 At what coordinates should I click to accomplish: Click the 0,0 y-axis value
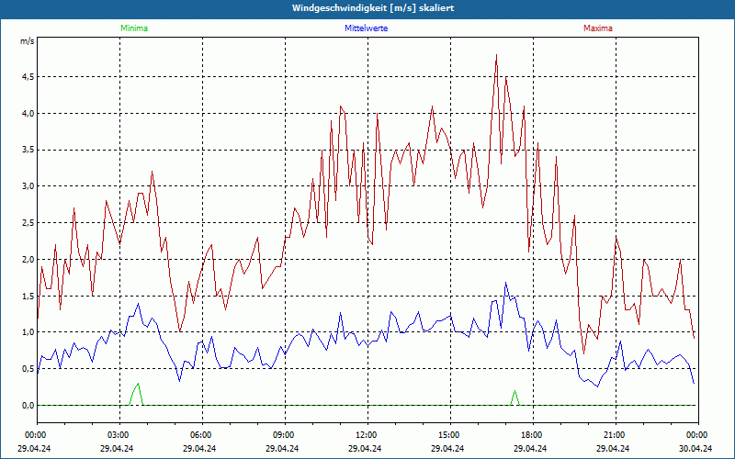(28, 405)
